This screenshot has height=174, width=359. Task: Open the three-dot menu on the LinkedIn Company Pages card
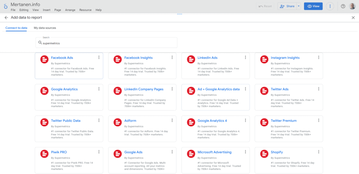[172, 89]
